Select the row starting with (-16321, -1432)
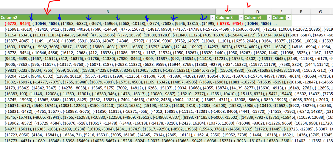 point(167,111)
